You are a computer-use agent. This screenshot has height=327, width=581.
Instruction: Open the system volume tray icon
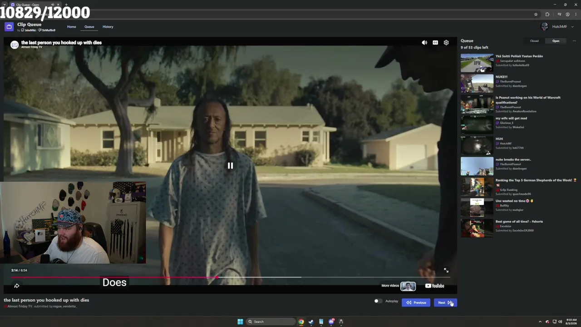pos(560,322)
